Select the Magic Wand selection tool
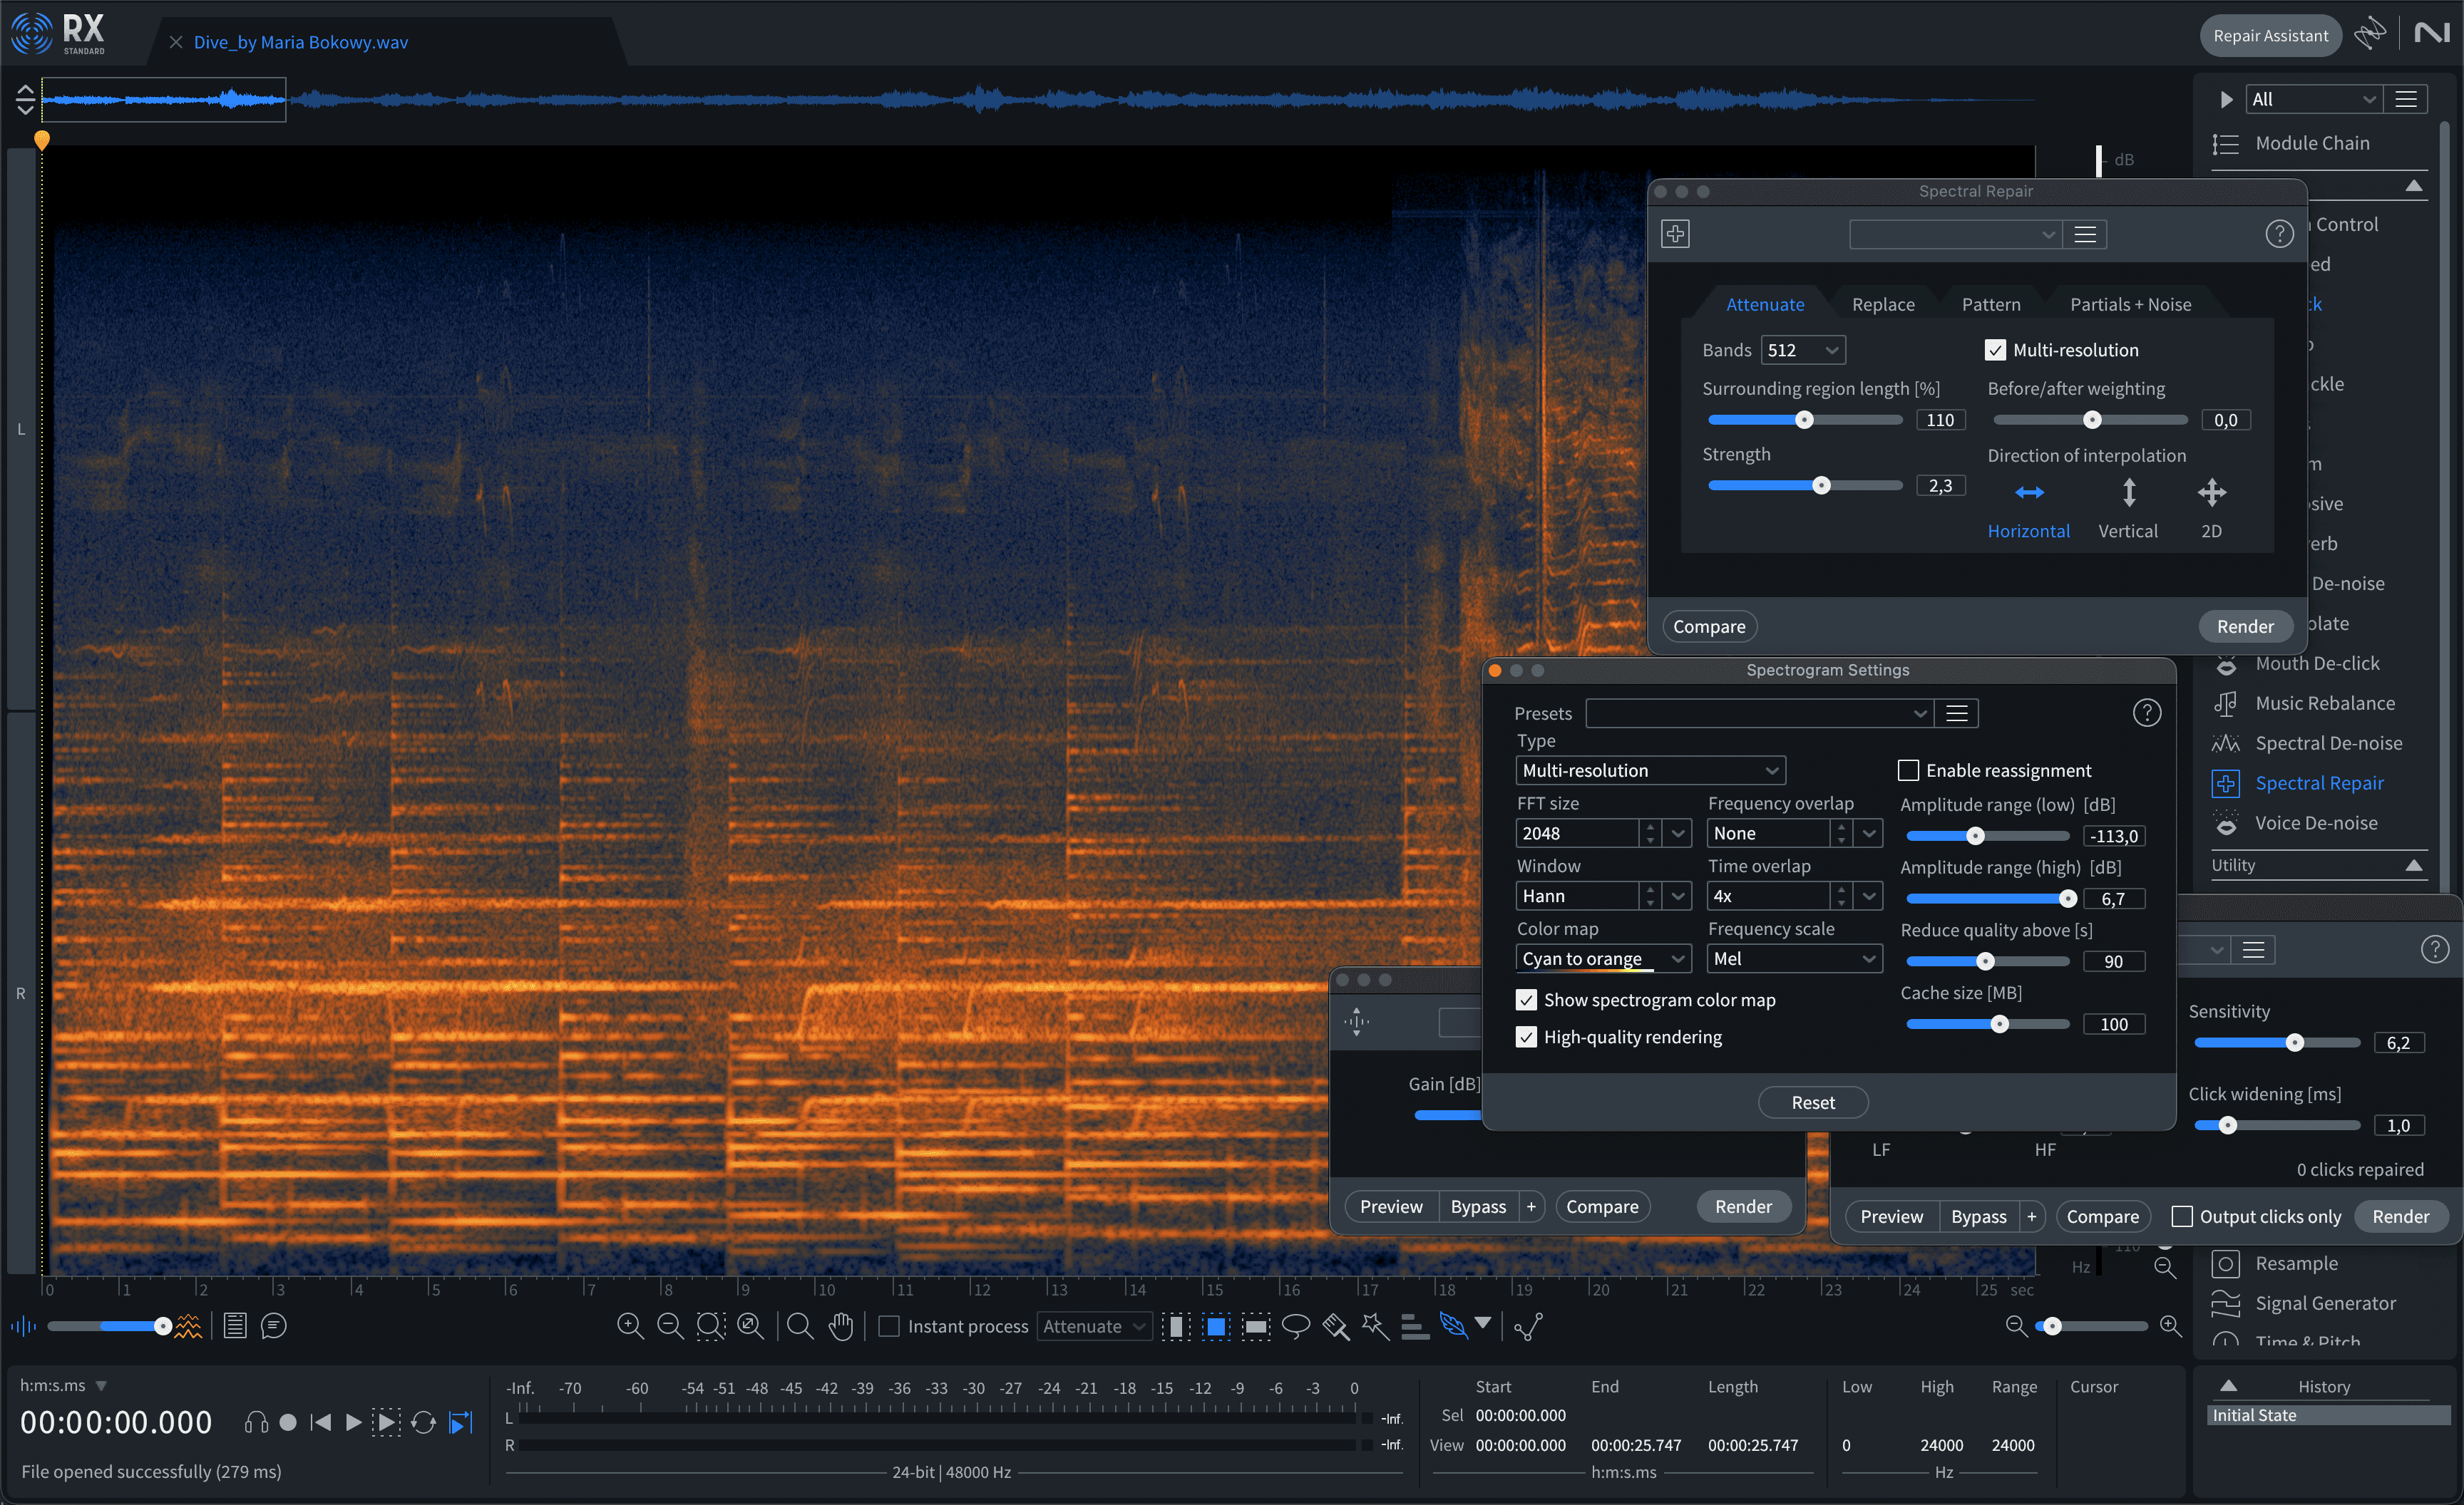Screen dimensions: 2464x1505 click(1375, 1326)
